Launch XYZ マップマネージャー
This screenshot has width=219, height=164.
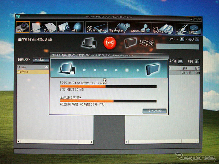163,28
